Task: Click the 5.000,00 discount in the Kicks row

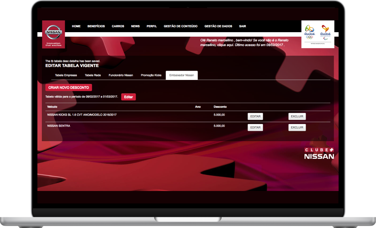Action: (x=219, y=115)
